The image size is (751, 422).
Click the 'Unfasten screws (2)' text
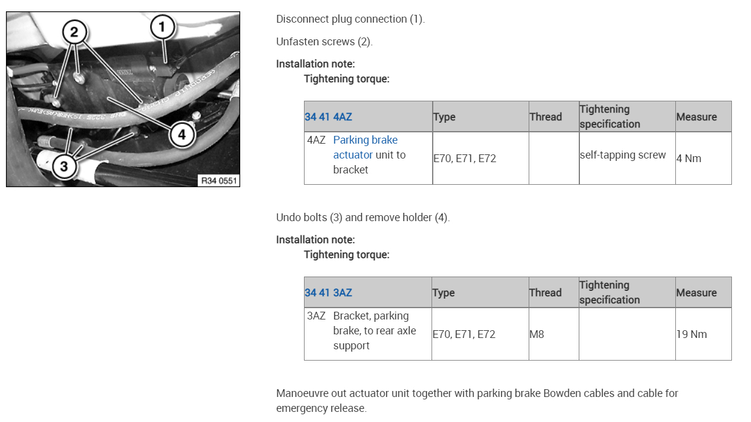click(x=324, y=42)
